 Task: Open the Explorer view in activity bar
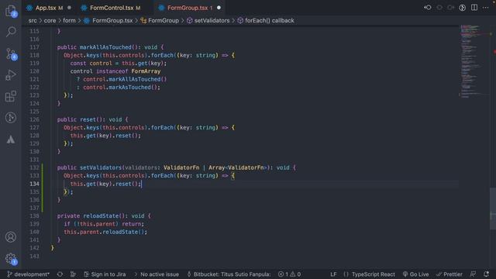11,11
